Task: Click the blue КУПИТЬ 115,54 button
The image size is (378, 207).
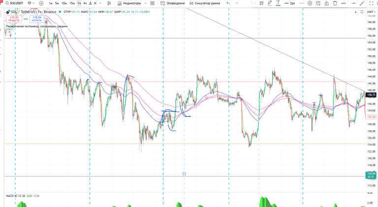Action: [x=37, y=19]
